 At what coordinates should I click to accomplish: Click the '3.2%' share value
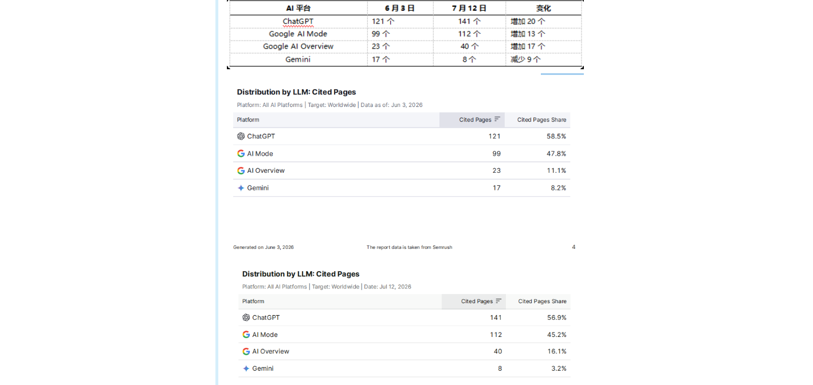point(559,368)
